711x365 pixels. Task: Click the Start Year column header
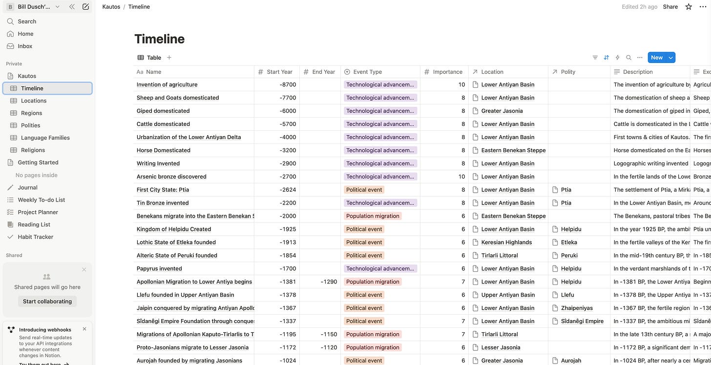[x=277, y=72]
